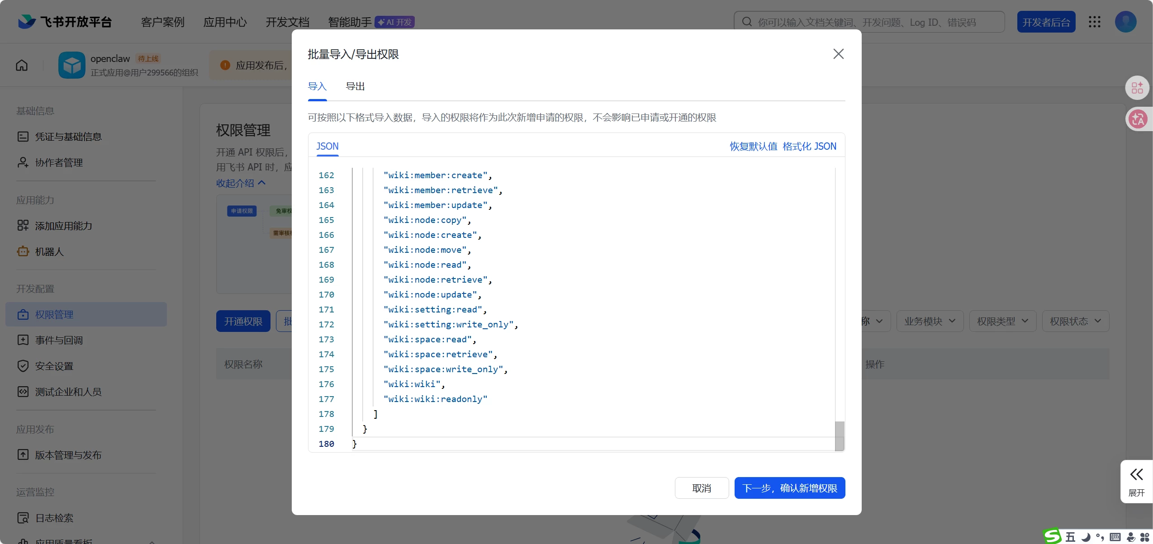
Task: Click 格式化 JSON link
Action: tap(809, 146)
